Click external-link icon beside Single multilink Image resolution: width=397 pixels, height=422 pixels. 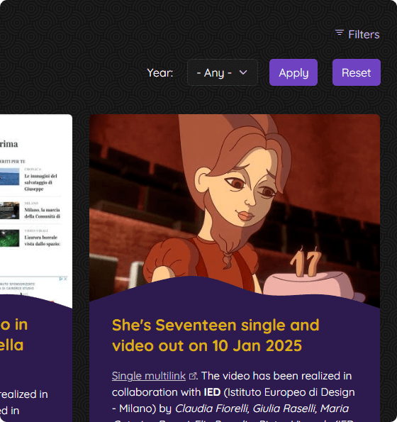click(193, 376)
